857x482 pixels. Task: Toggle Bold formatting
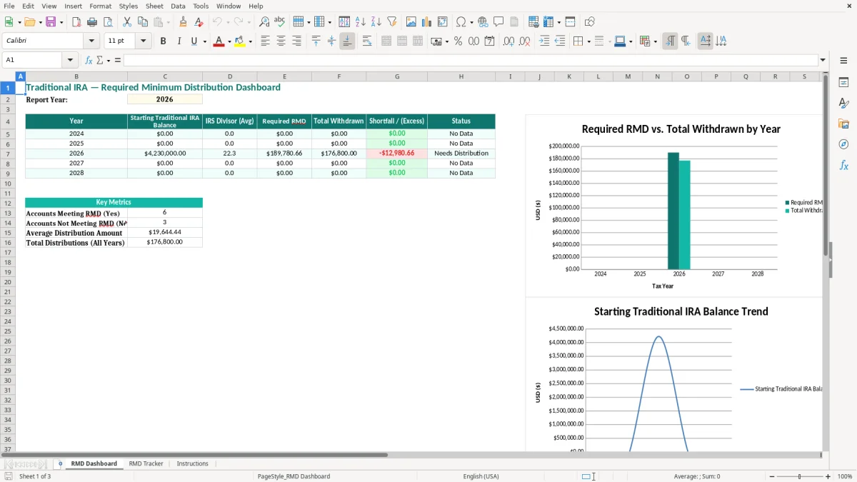[x=163, y=41]
